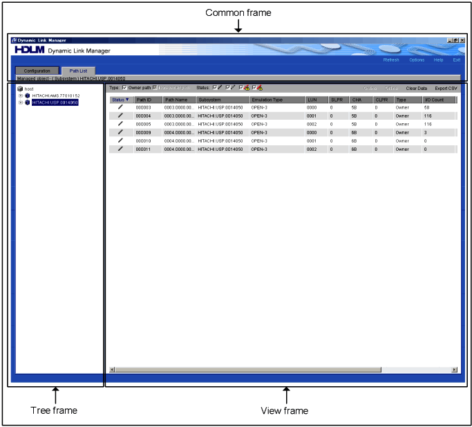Click the fourth status filter icon with a warning mark
This screenshot has width=472, height=427.
point(259,88)
